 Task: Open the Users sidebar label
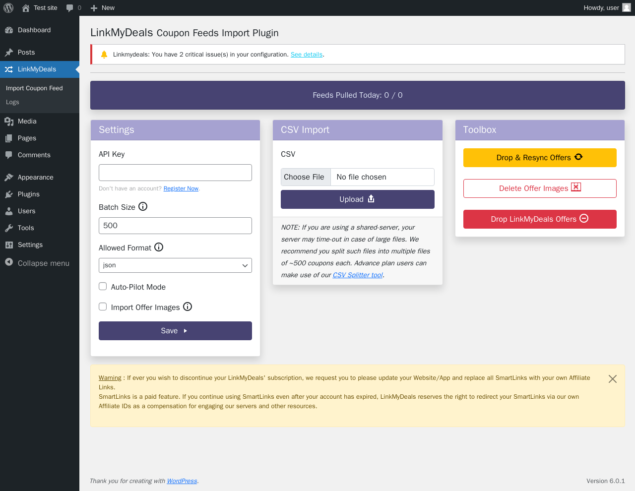point(27,211)
